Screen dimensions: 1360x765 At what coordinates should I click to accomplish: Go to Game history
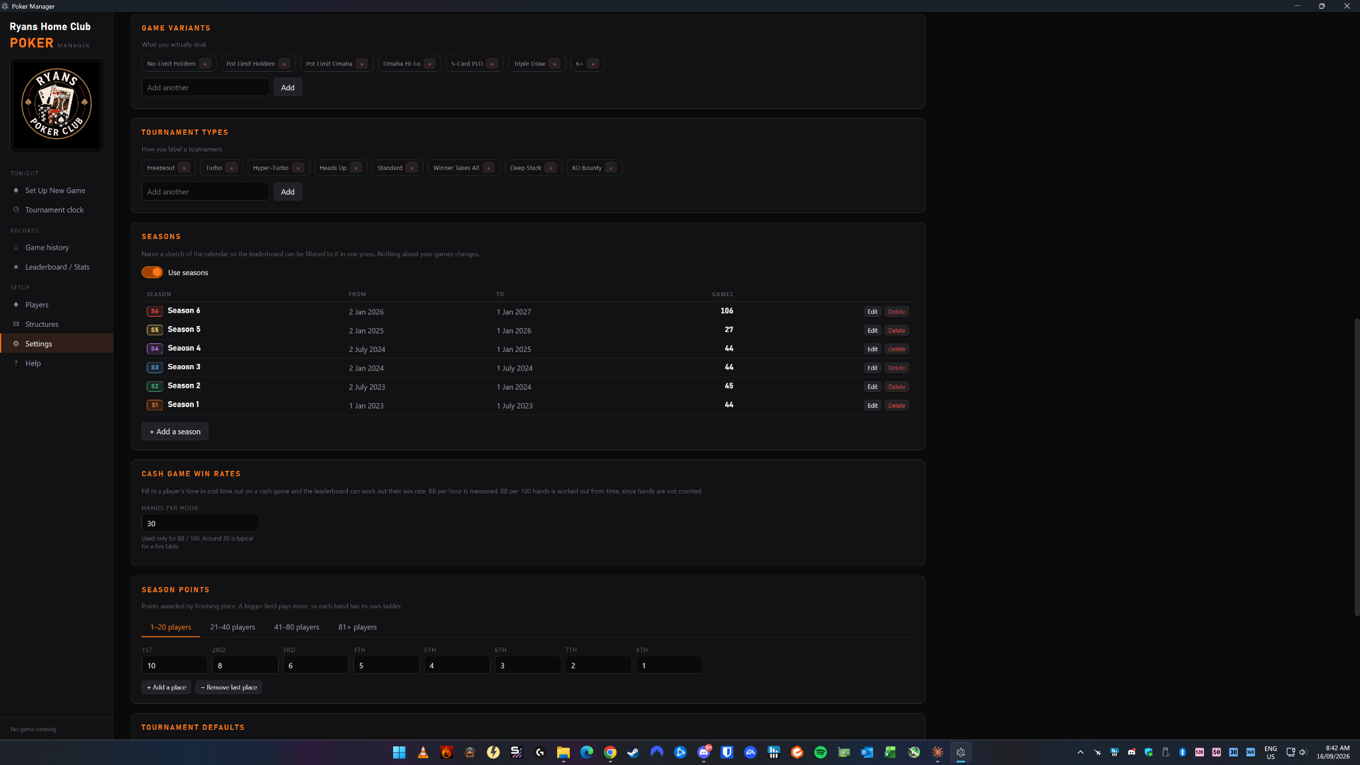56,248
